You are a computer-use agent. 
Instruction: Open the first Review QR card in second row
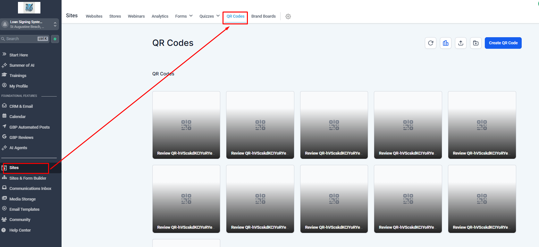[x=186, y=199]
